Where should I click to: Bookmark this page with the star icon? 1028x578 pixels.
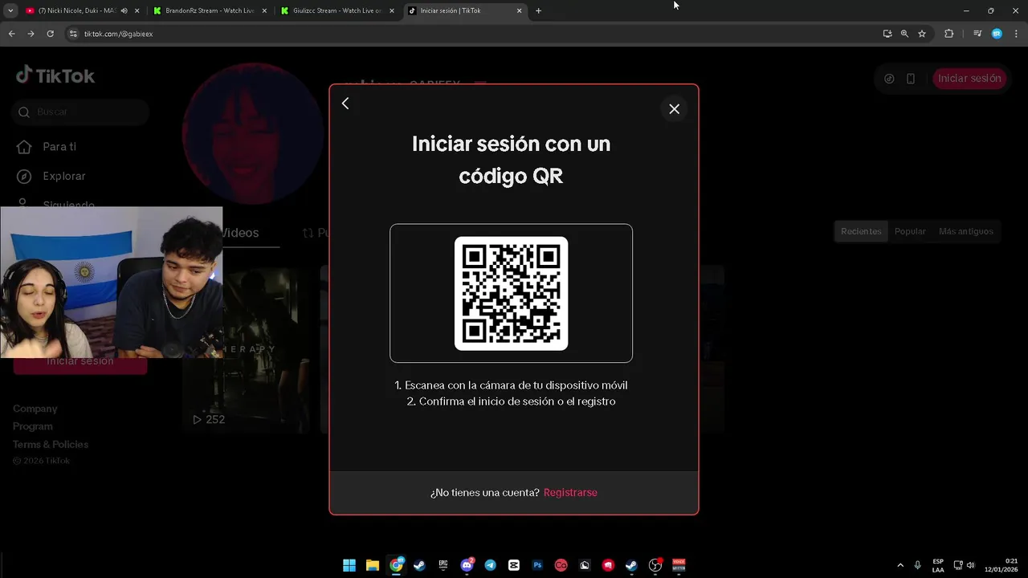tap(922, 34)
